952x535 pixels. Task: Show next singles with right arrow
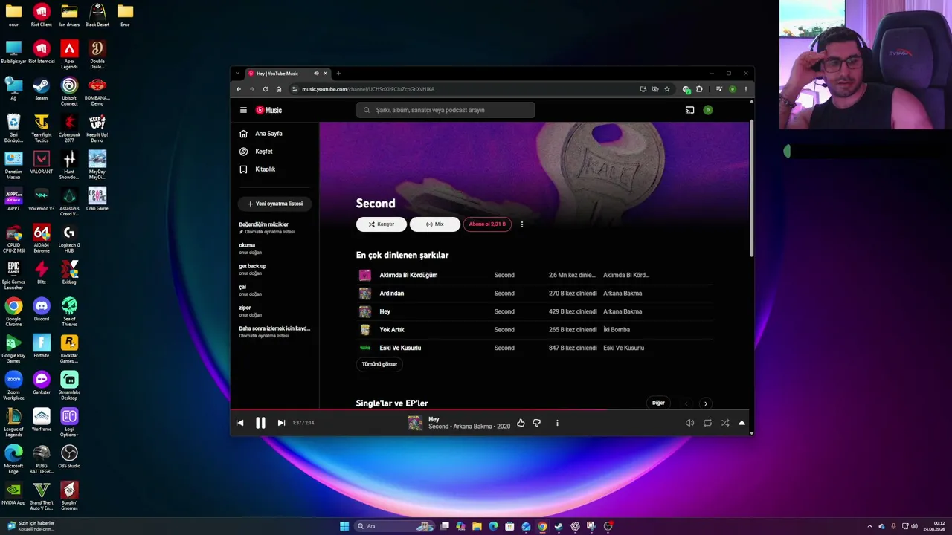[706, 403]
